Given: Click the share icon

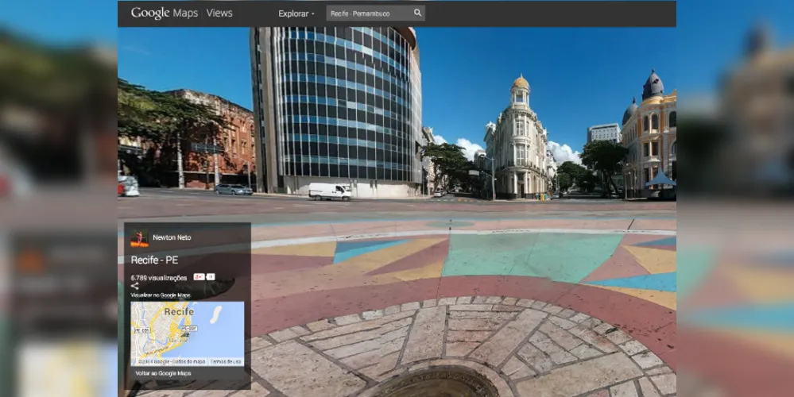Looking at the screenshot, I should coord(134,287).
